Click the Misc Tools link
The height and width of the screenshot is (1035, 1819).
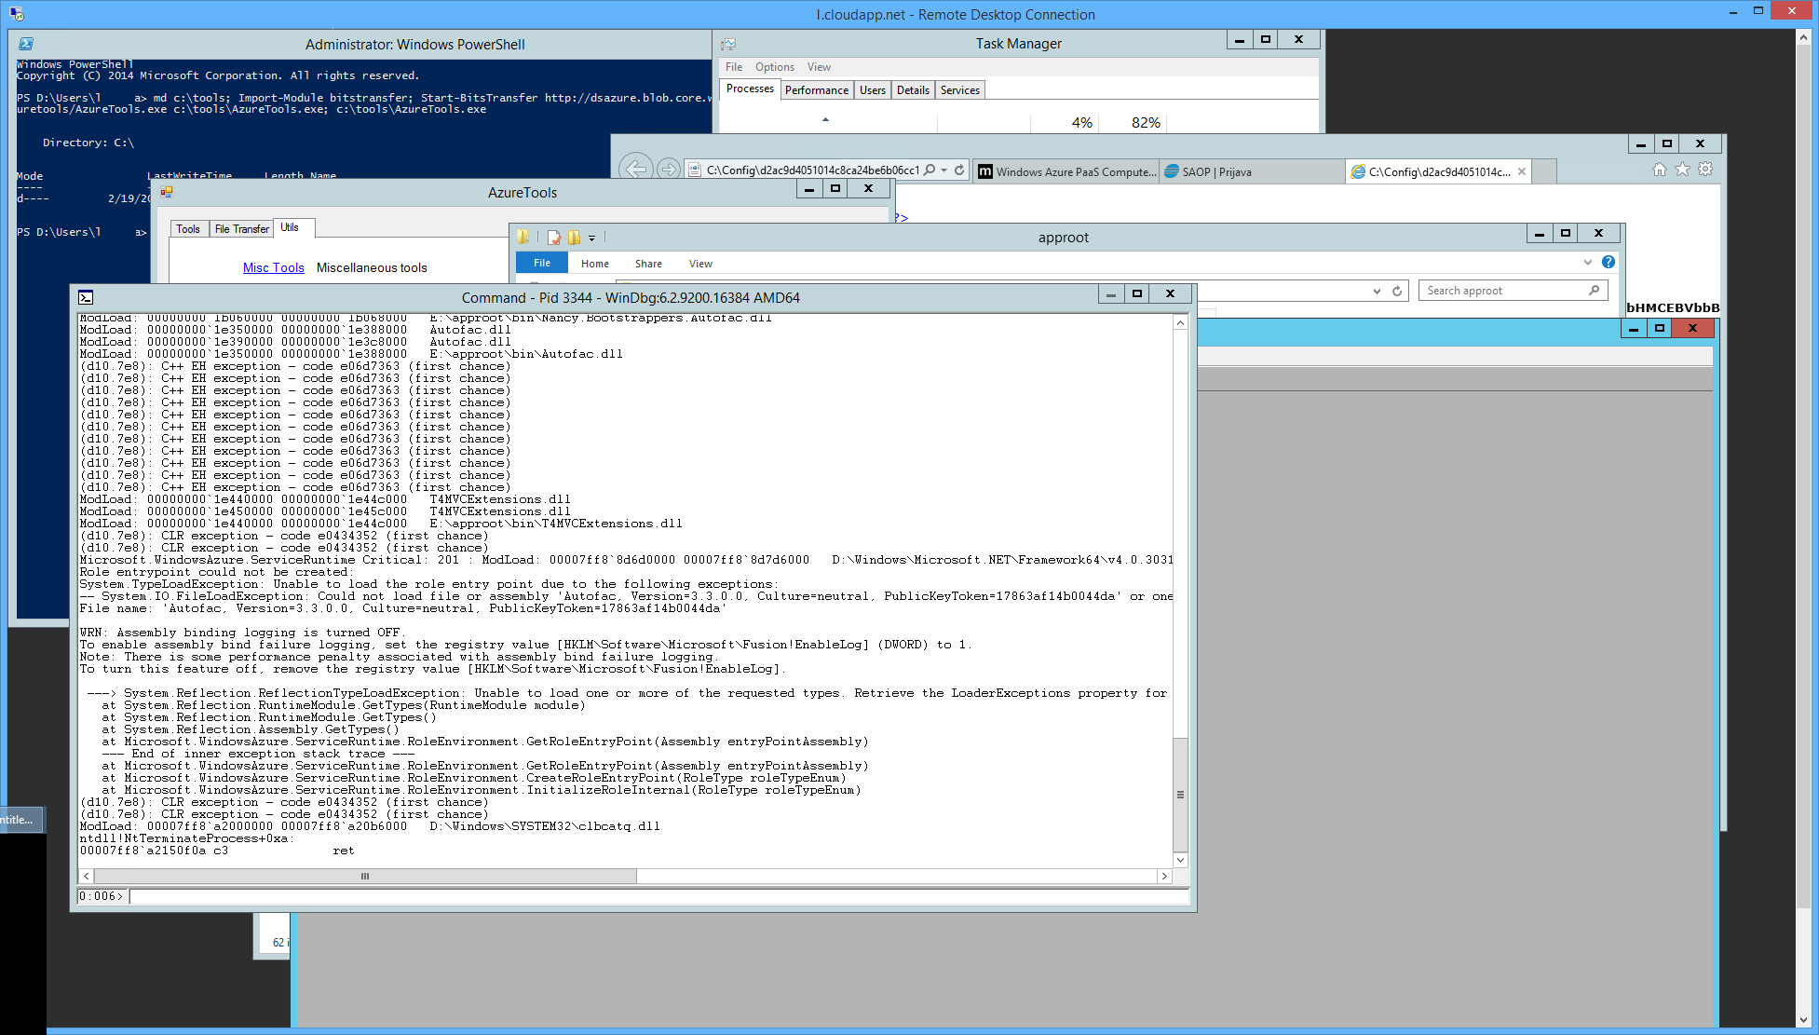tap(273, 268)
